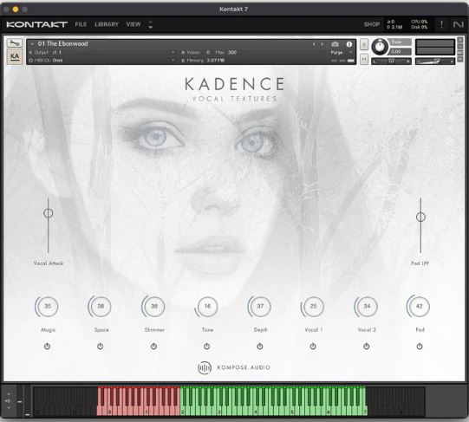Click the Tune value field 0.00
469x422 pixels.
(x=401, y=51)
